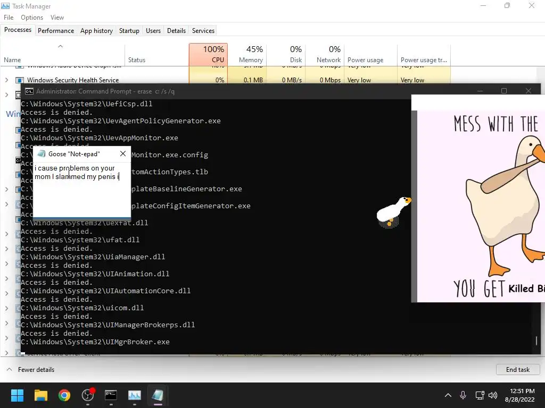Switch to Goose Notepad via taskbar icon
This screenshot has width=545, height=408.
158,395
